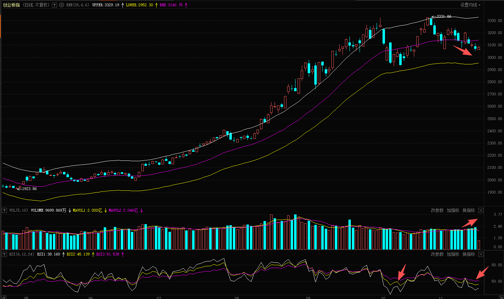The width and height of the screenshot is (504, 299).
Task: Click 换指标 in the RSI panel
Action: [x=468, y=254]
